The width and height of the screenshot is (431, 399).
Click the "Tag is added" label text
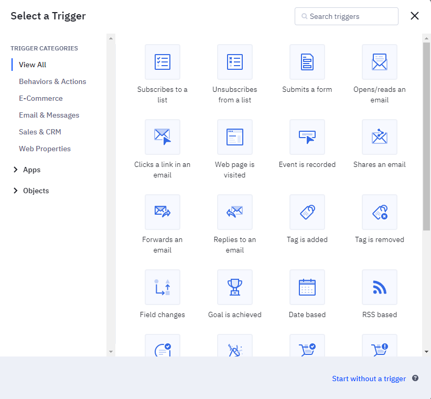coord(307,240)
